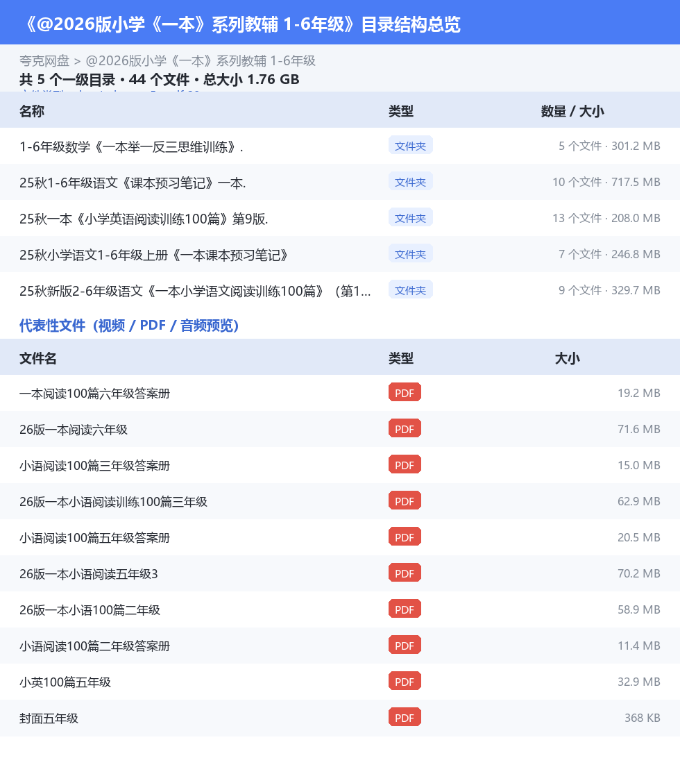
Task: Click 文件夹 badge in 25秋小学语文1-6年级上册 row
Action: pyautogui.click(x=410, y=254)
